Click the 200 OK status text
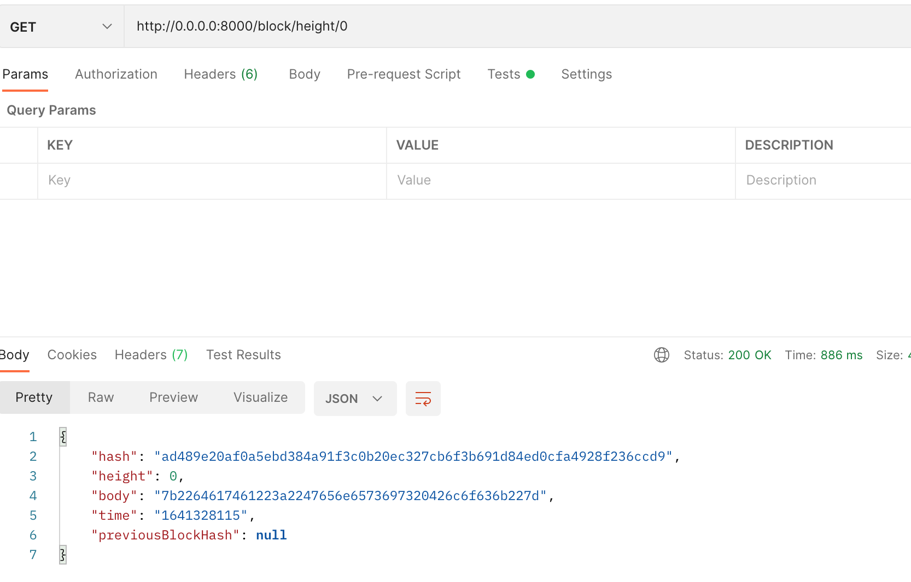Image resolution: width=911 pixels, height=582 pixels. (750, 355)
